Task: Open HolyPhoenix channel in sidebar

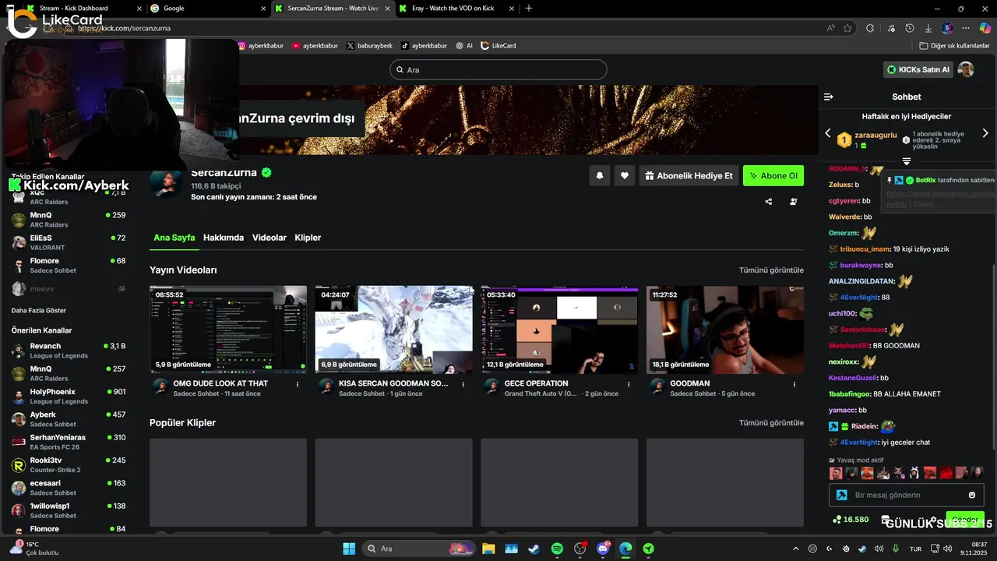Action: [x=69, y=397]
